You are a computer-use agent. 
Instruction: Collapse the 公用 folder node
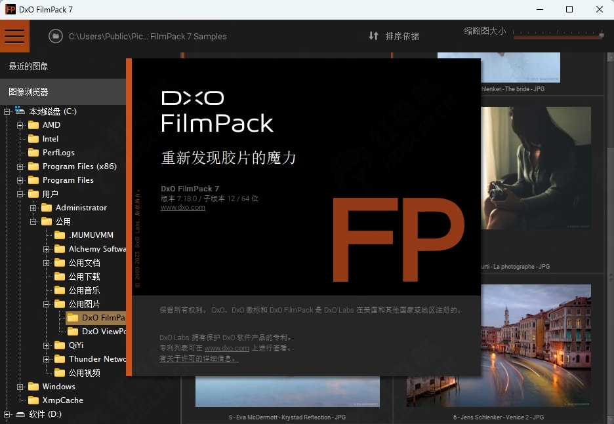32,222
